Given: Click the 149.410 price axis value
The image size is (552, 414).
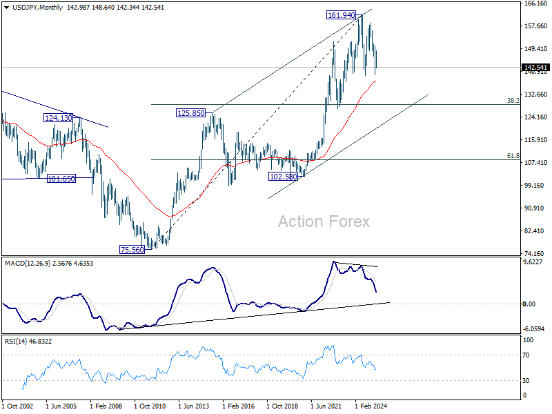Looking at the screenshot, I should (535, 49).
